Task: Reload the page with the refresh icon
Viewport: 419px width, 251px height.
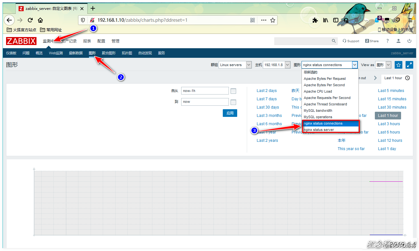Action: [30, 20]
